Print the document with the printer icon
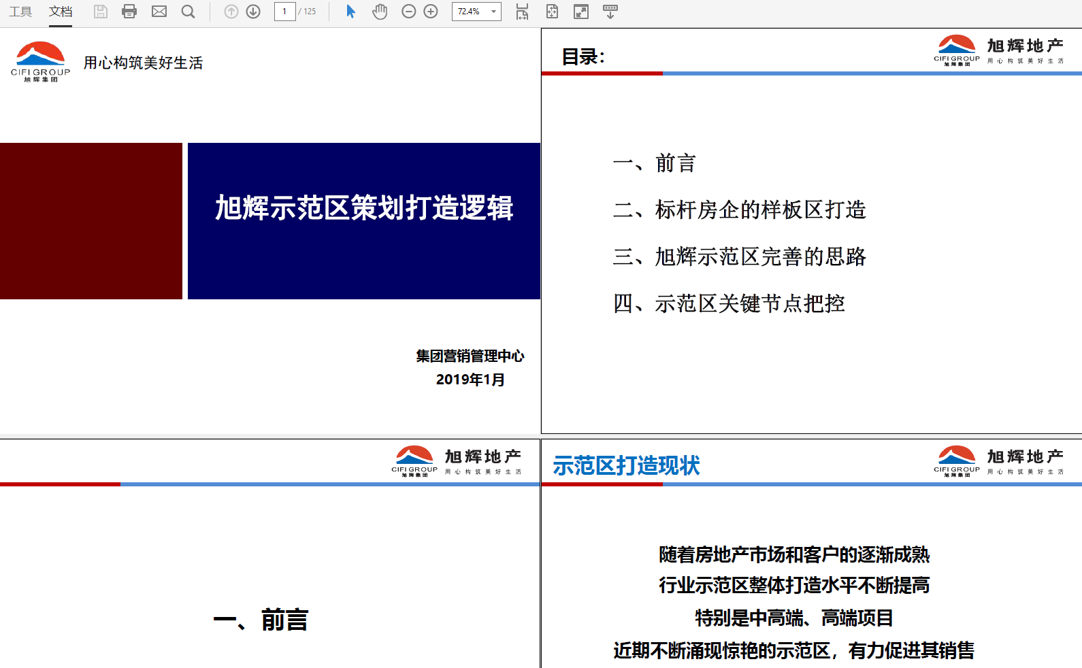 coord(129,12)
